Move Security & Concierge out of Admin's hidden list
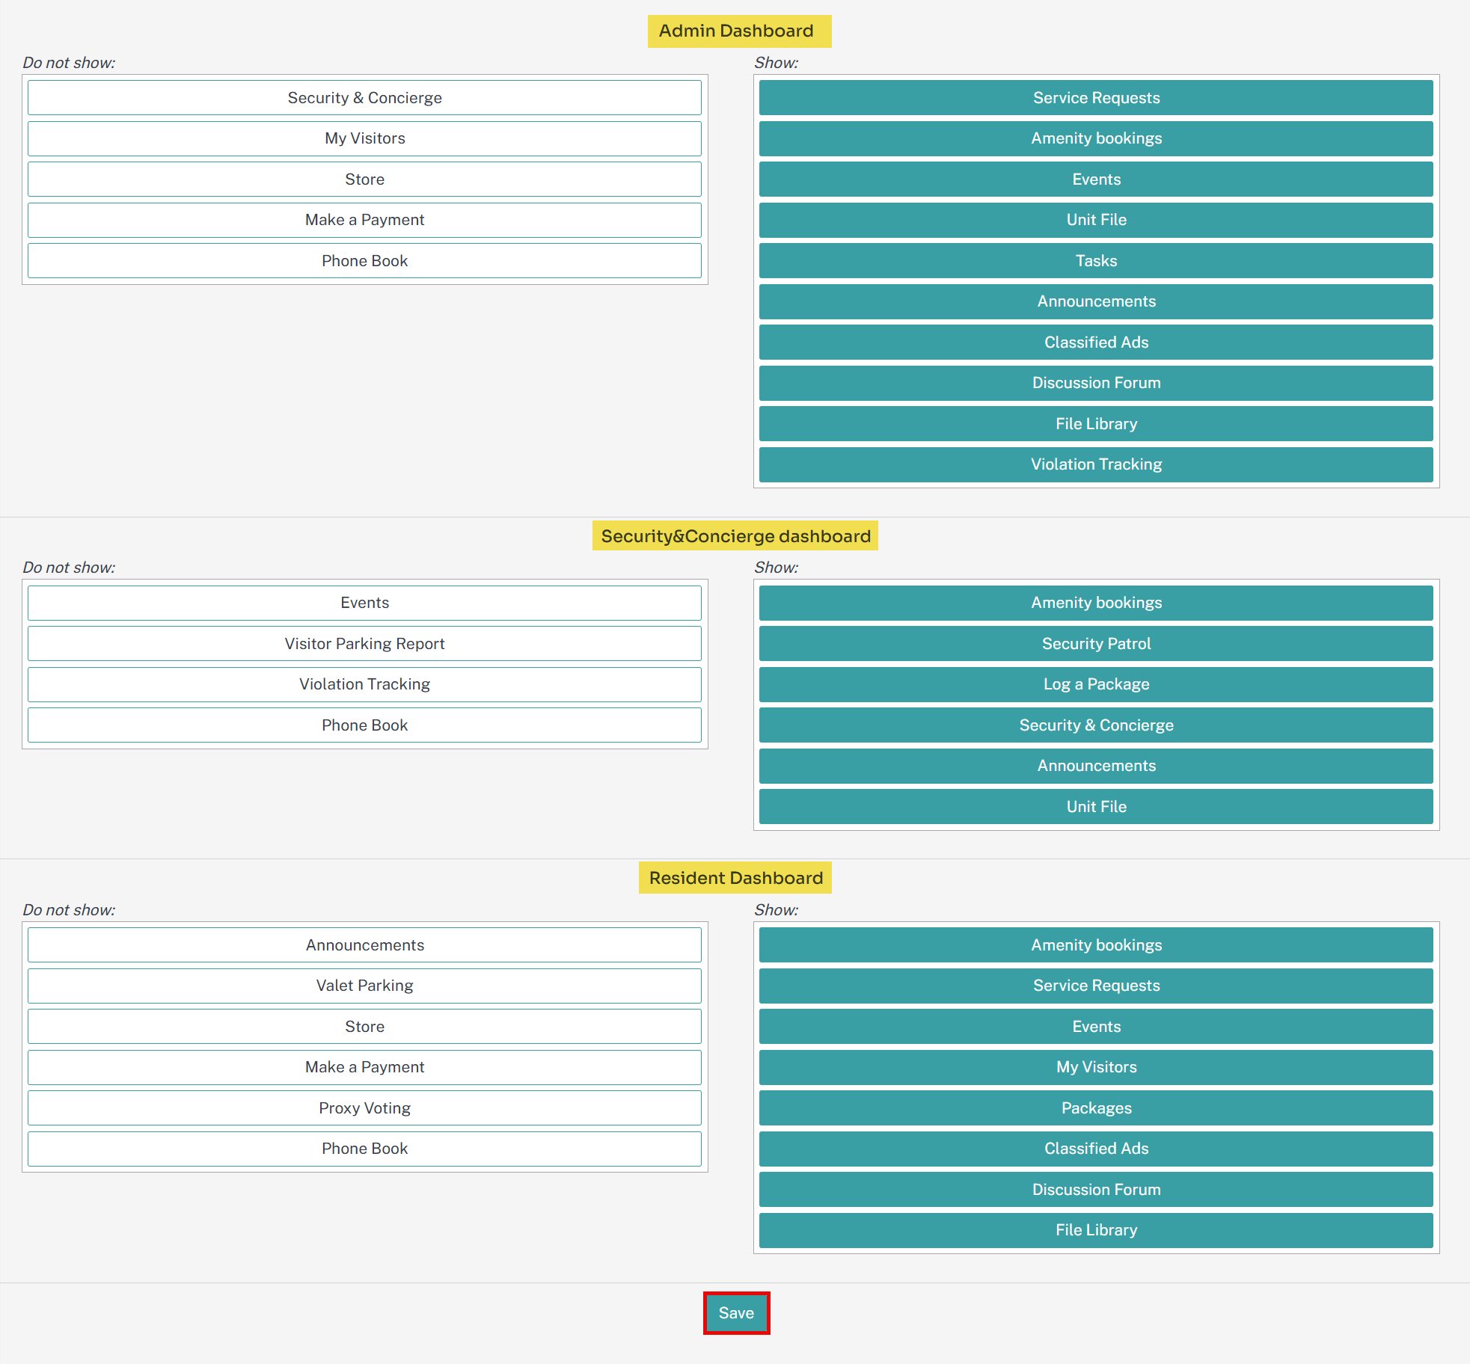 [x=364, y=97]
